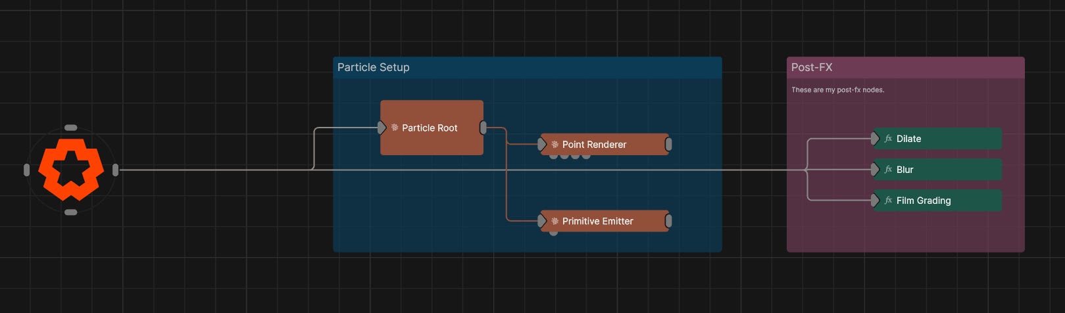Click the root node's top port
The height and width of the screenshot is (313, 1065).
click(71, 128)
